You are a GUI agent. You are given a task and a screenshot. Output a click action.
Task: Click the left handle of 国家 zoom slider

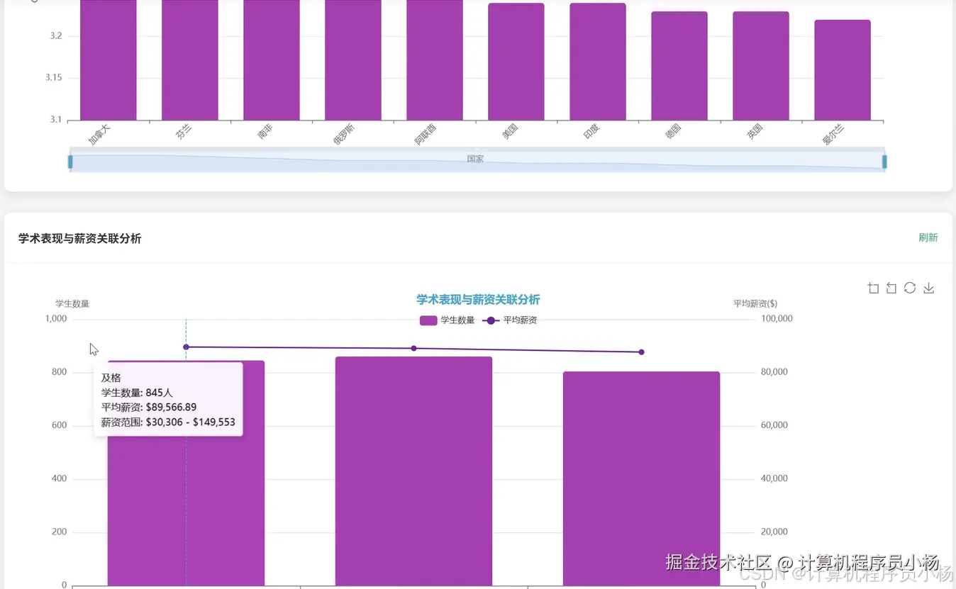(x=70, y=162)
